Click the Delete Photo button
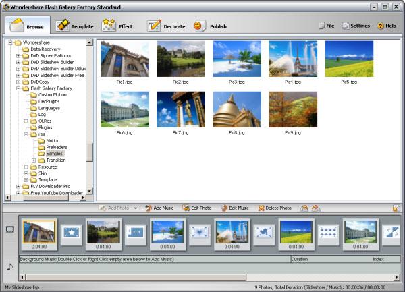Screen dimensions: 405x292 (275, 208)
